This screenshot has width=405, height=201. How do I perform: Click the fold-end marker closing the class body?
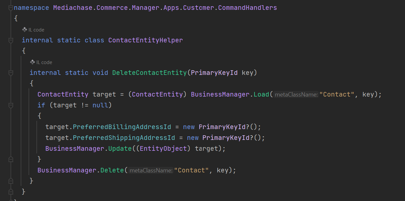[10, 191]
